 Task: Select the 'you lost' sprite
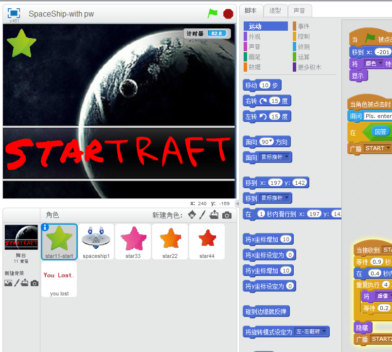point(59,279)
